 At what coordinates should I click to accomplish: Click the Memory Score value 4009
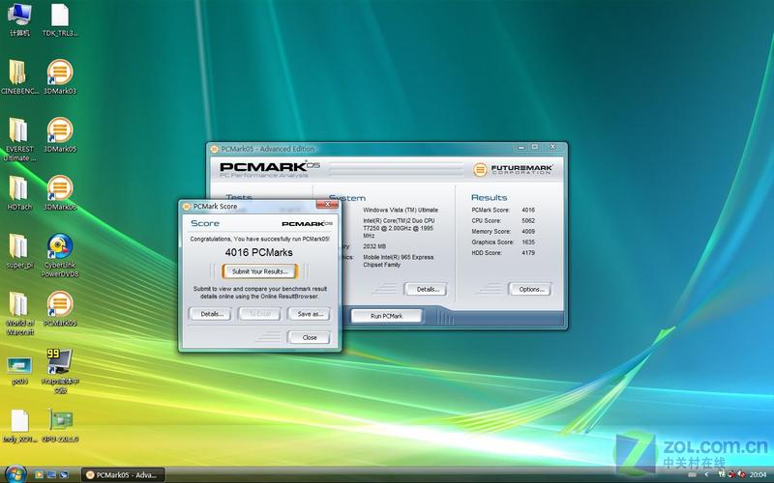tap(528, 232)
